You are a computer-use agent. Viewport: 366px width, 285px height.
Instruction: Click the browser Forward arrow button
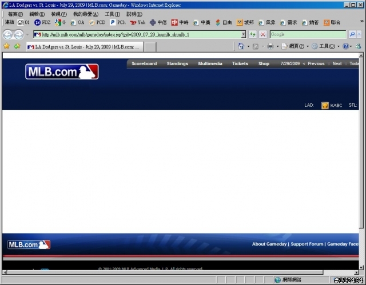coord(19,35)
